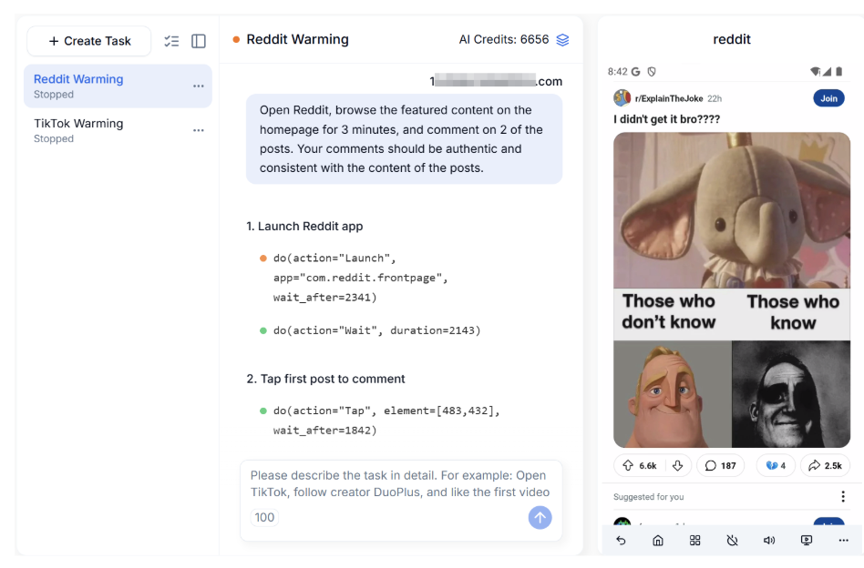
Task: Downvote the ExplainTheJoke post
Action: click(x=677, y=465)
